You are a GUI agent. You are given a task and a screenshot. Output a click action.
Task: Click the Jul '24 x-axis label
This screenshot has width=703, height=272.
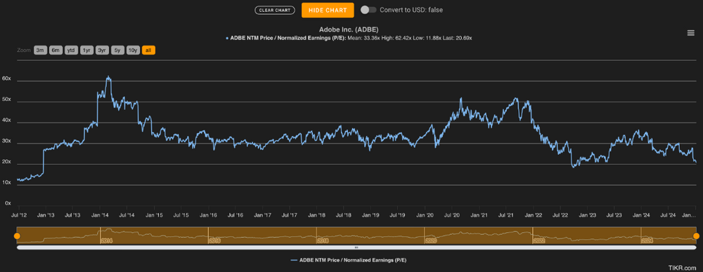669,215
